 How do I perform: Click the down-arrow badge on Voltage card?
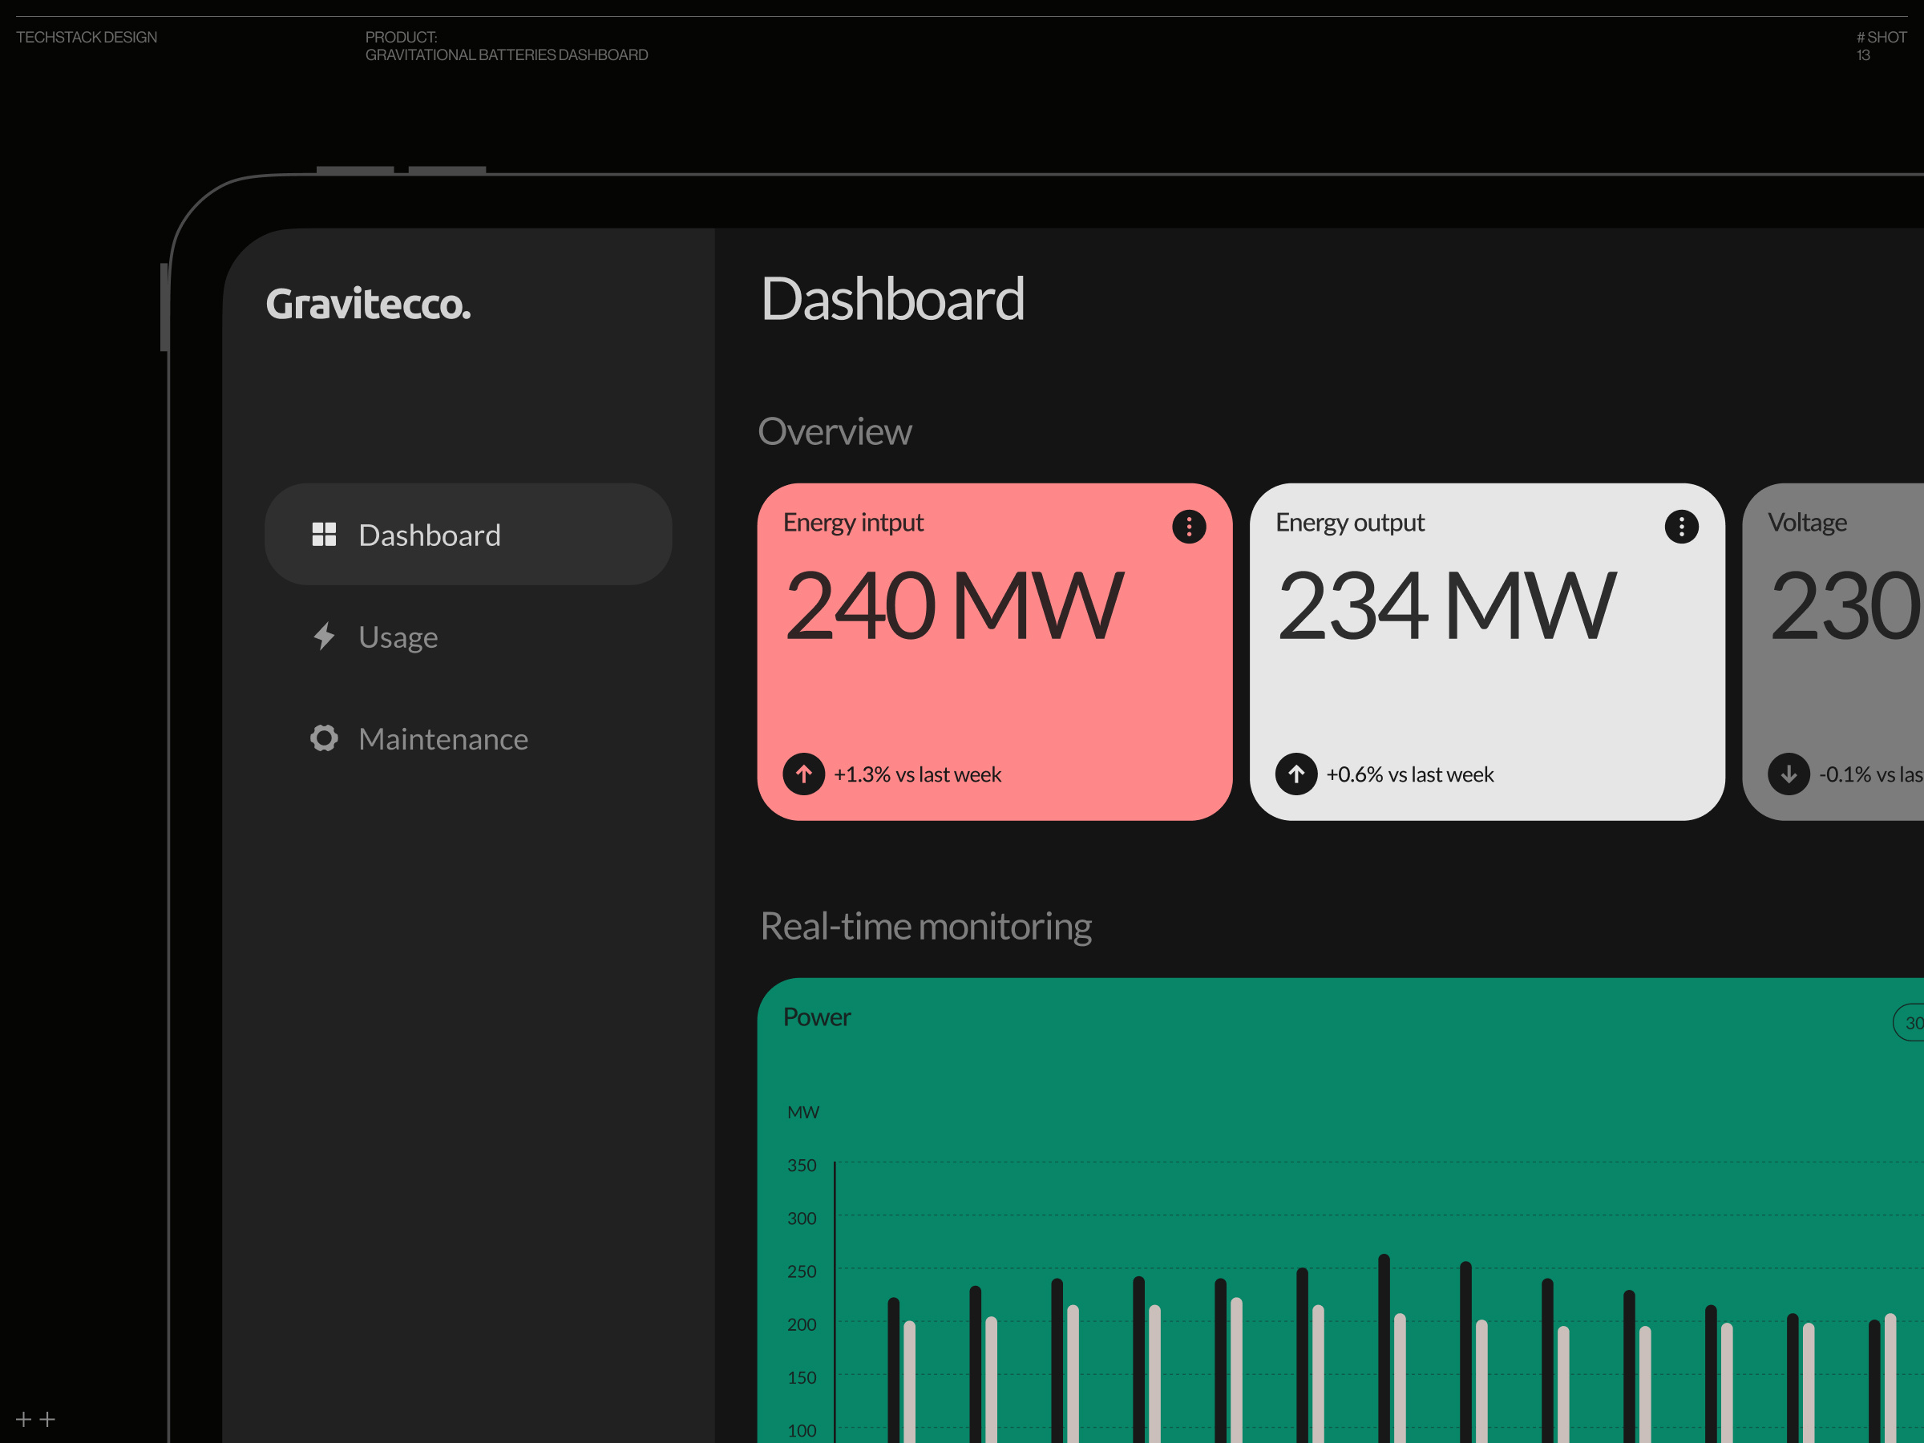tap(1789, 774)
